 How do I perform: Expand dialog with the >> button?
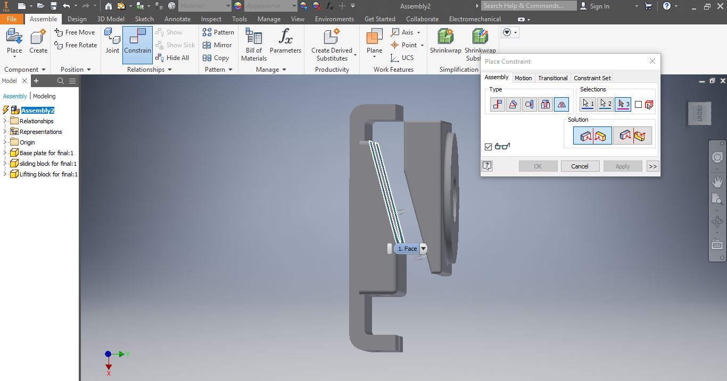(652, 166)
